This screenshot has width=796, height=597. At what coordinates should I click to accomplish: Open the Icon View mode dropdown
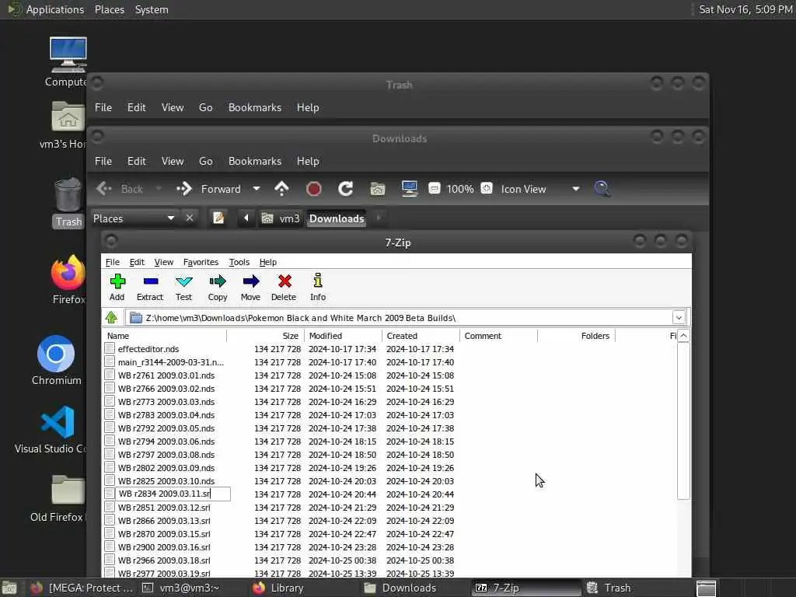tap(541, 189)
